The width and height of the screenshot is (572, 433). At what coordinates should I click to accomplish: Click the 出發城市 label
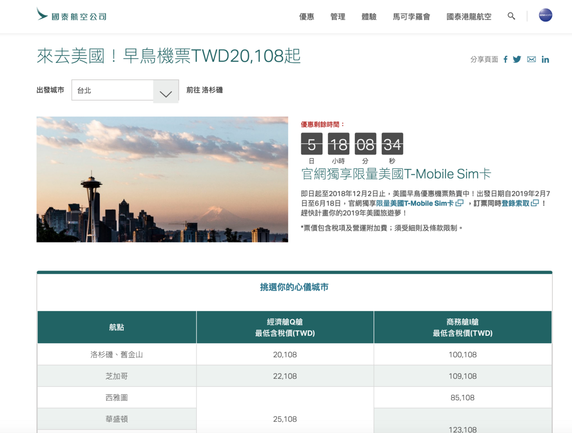point(50,90)
